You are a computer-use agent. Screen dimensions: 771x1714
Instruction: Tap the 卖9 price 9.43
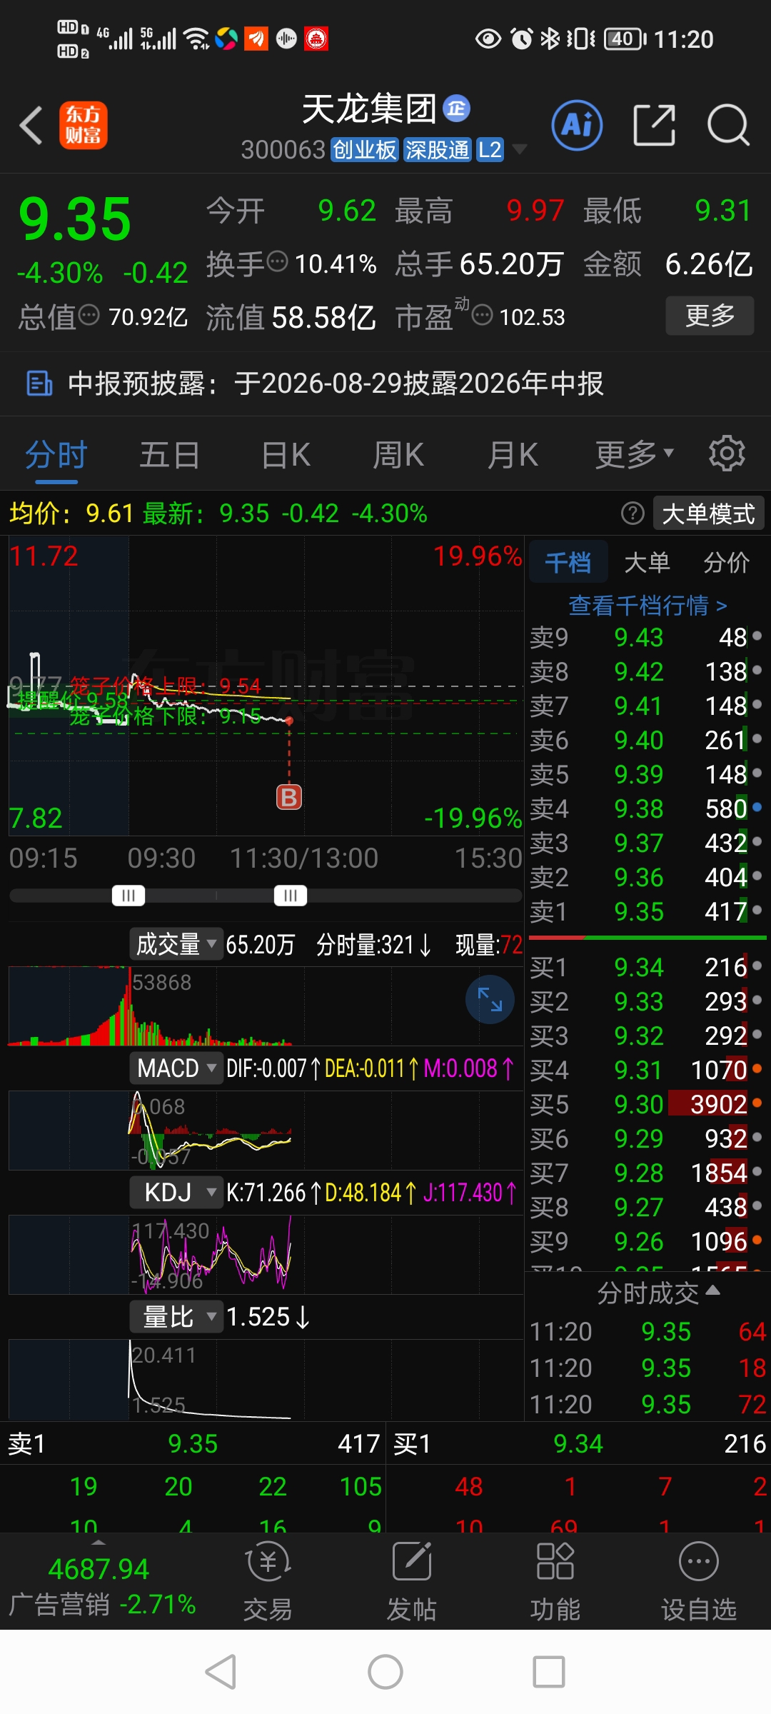tap(639, 637)
